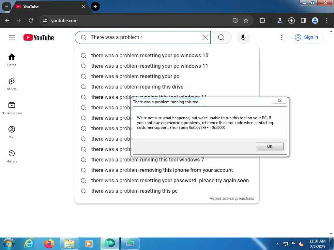Open the YouTube settings three-dot menu
This screenshot has height=250, width=334.
[281, 37]
